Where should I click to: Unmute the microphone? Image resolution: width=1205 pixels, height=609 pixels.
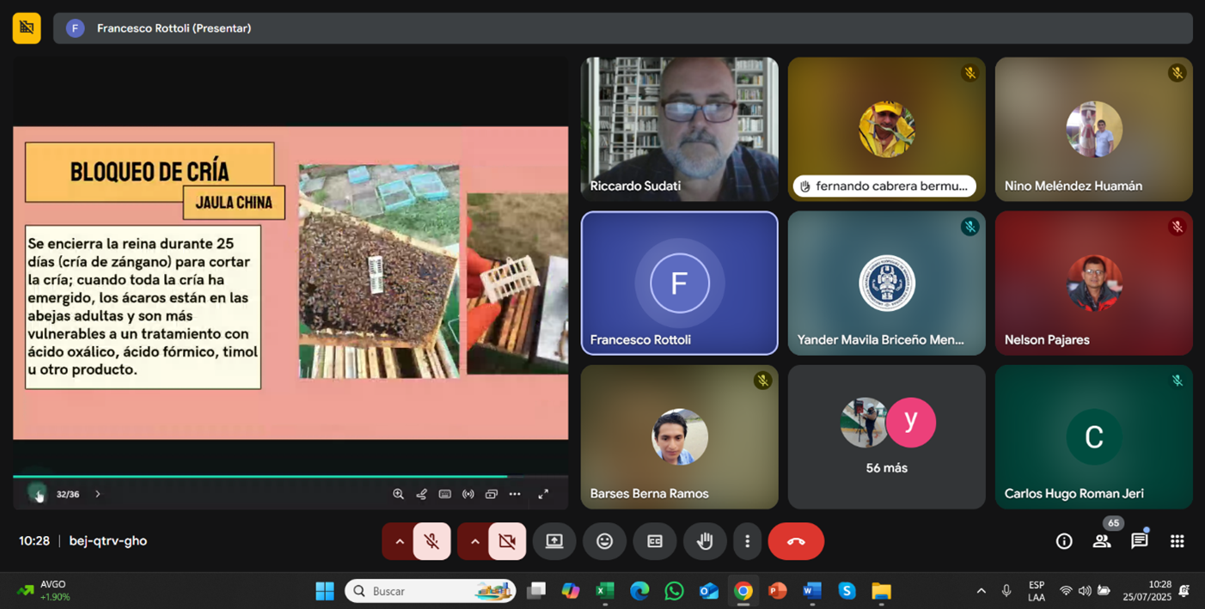[x=431, y=541]
